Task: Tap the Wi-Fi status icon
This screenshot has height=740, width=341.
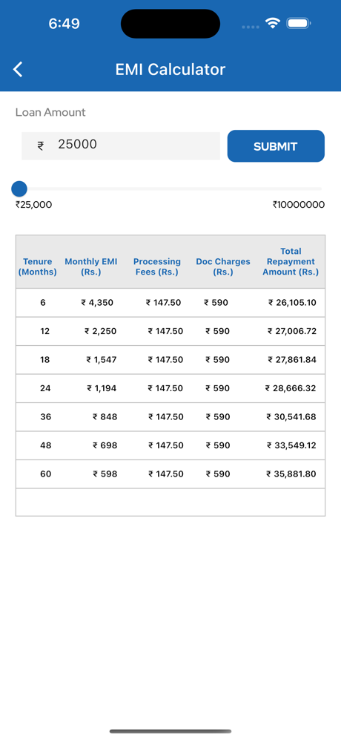Action: 273,23
